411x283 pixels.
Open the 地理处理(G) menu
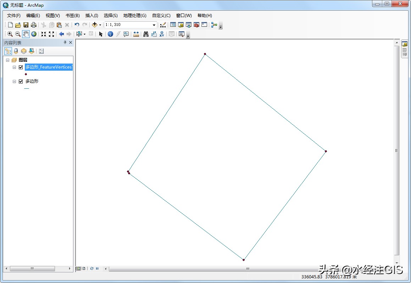[135, 16]
